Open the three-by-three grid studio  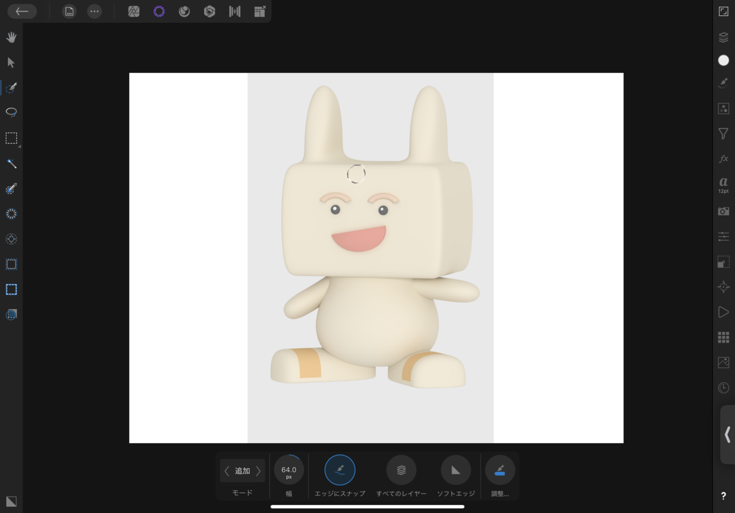click(723, 337)
